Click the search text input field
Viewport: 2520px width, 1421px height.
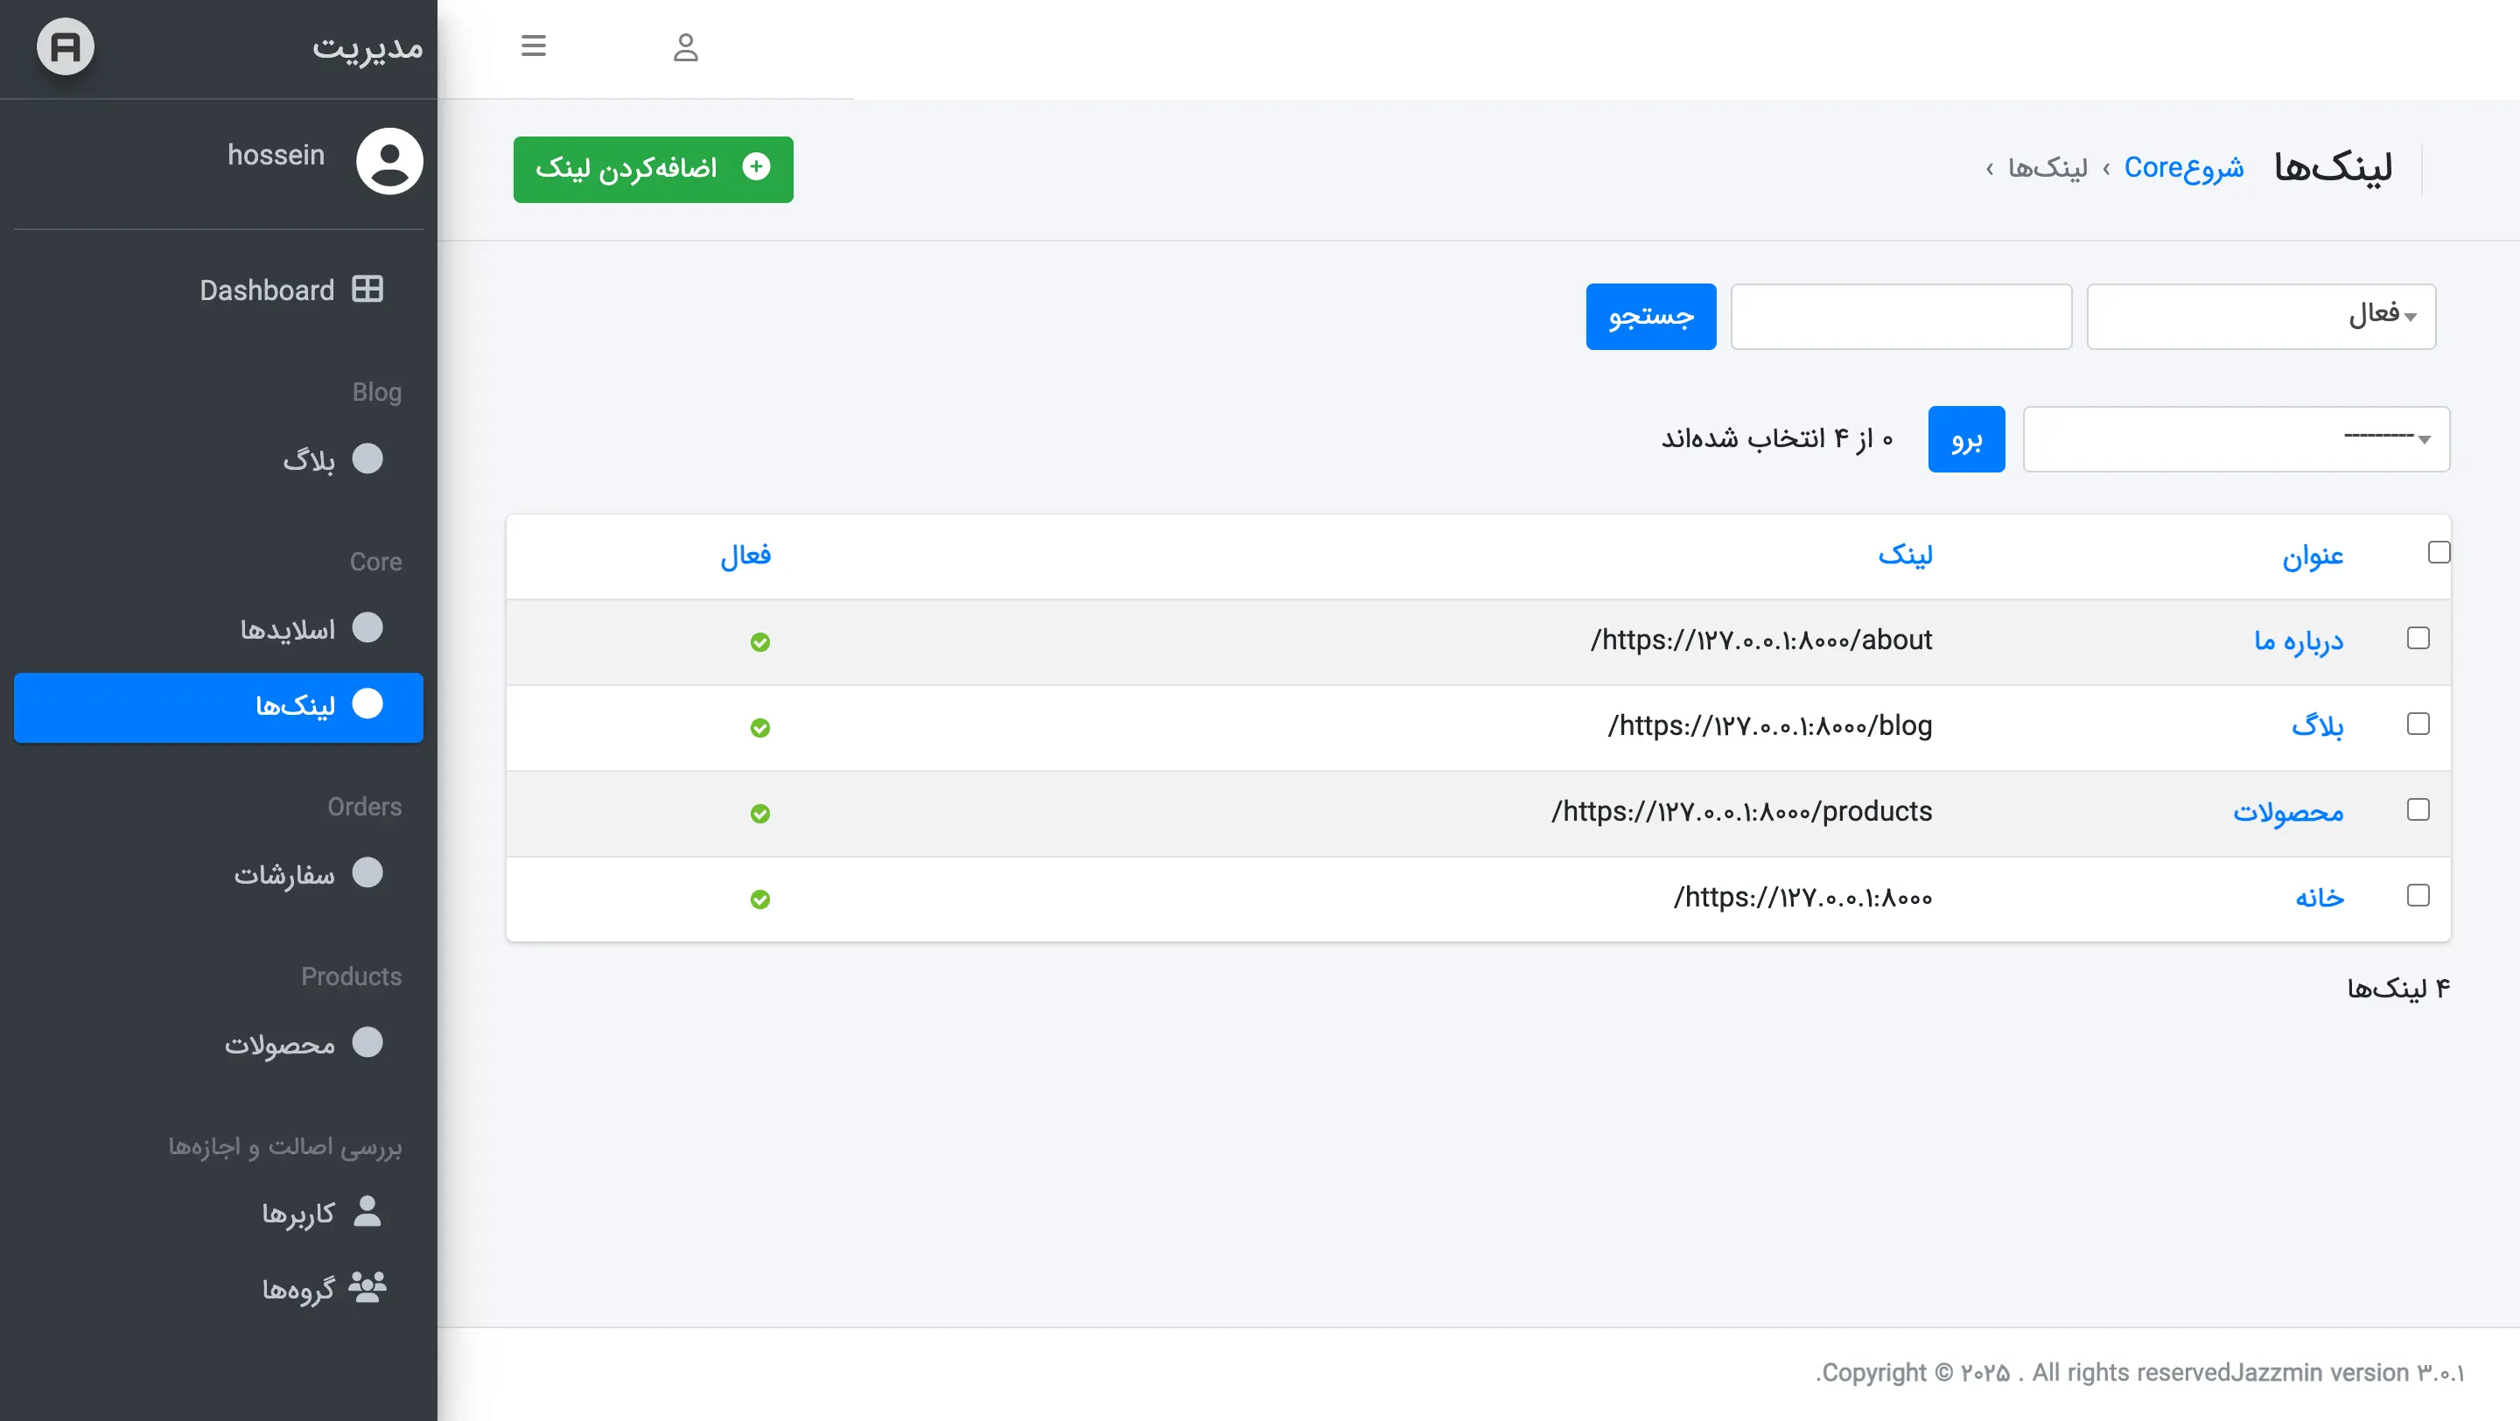click(1900, 316)
